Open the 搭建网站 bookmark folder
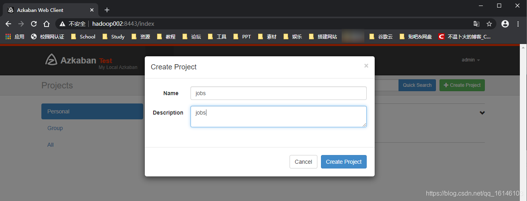Image resolution: width=527 pixels, height=201 pixels. pos(323,36)
